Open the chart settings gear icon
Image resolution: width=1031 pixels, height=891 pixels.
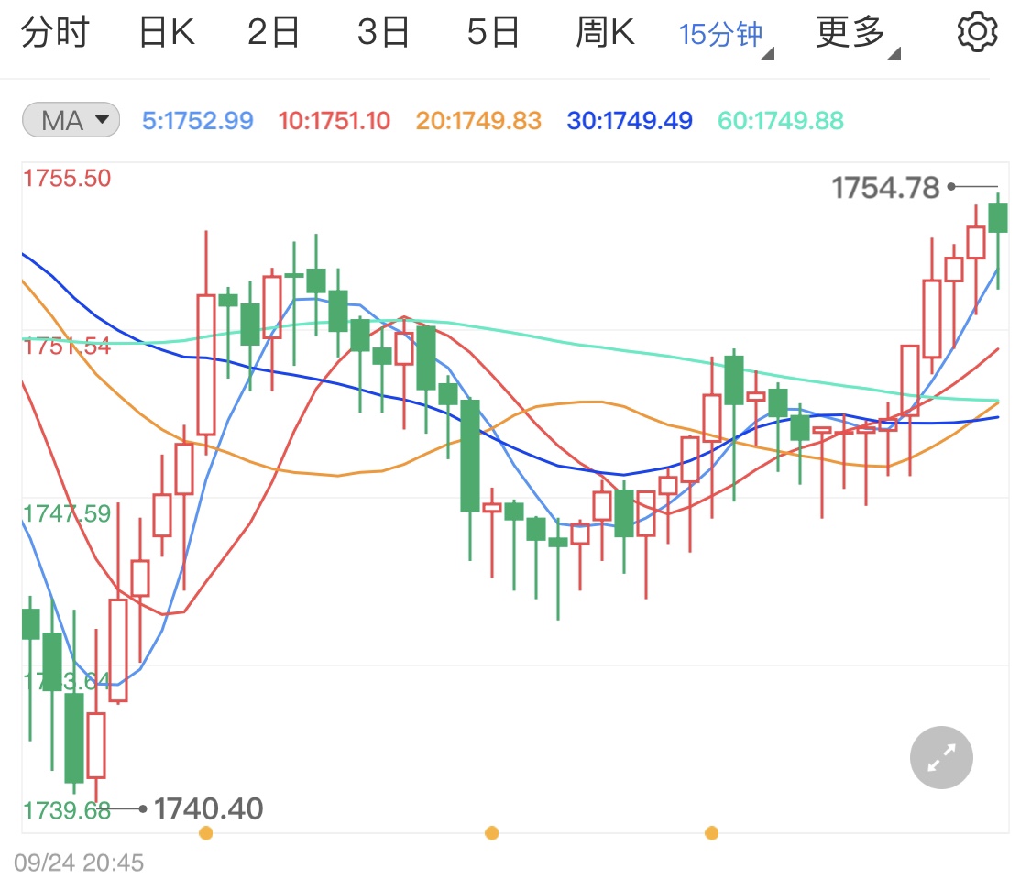(977, 31)
